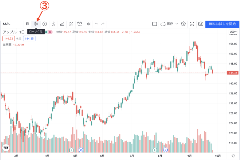240x160 pixels.
Task: Start bar replay with the rewind icon
Action: point(88,24)
